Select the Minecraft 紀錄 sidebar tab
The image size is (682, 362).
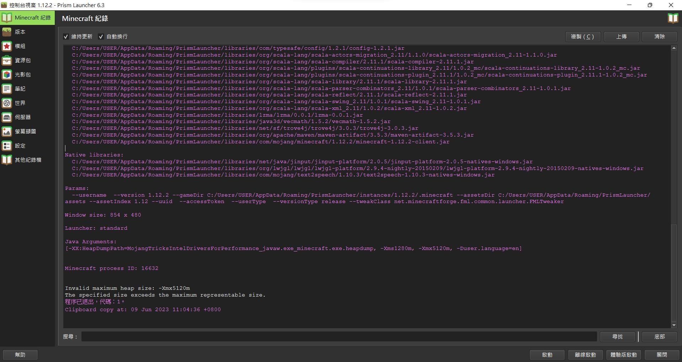tap(28, 18)
